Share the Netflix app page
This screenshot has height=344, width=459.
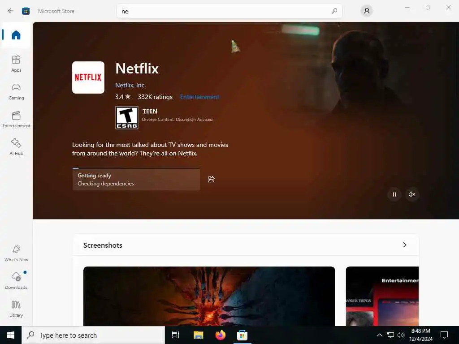point(211,179)
